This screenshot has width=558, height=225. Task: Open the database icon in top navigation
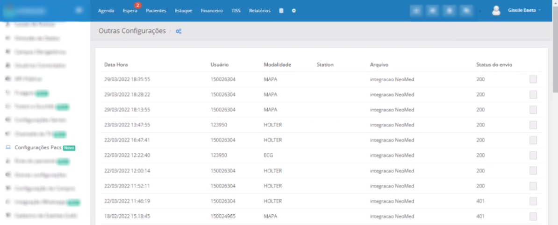coord(281,11)
